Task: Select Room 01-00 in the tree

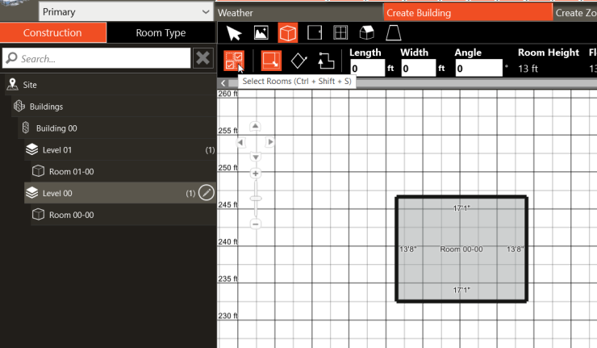Action: tap(123, 171)
